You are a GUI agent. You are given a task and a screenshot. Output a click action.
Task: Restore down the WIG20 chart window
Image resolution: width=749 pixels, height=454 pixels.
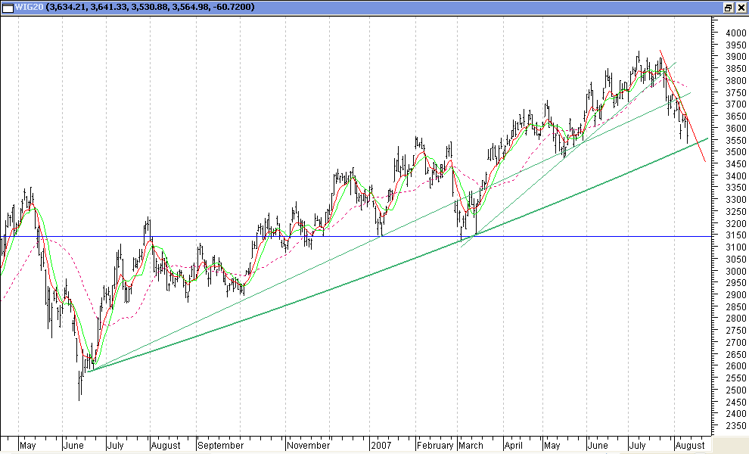[x=728, y=8]
